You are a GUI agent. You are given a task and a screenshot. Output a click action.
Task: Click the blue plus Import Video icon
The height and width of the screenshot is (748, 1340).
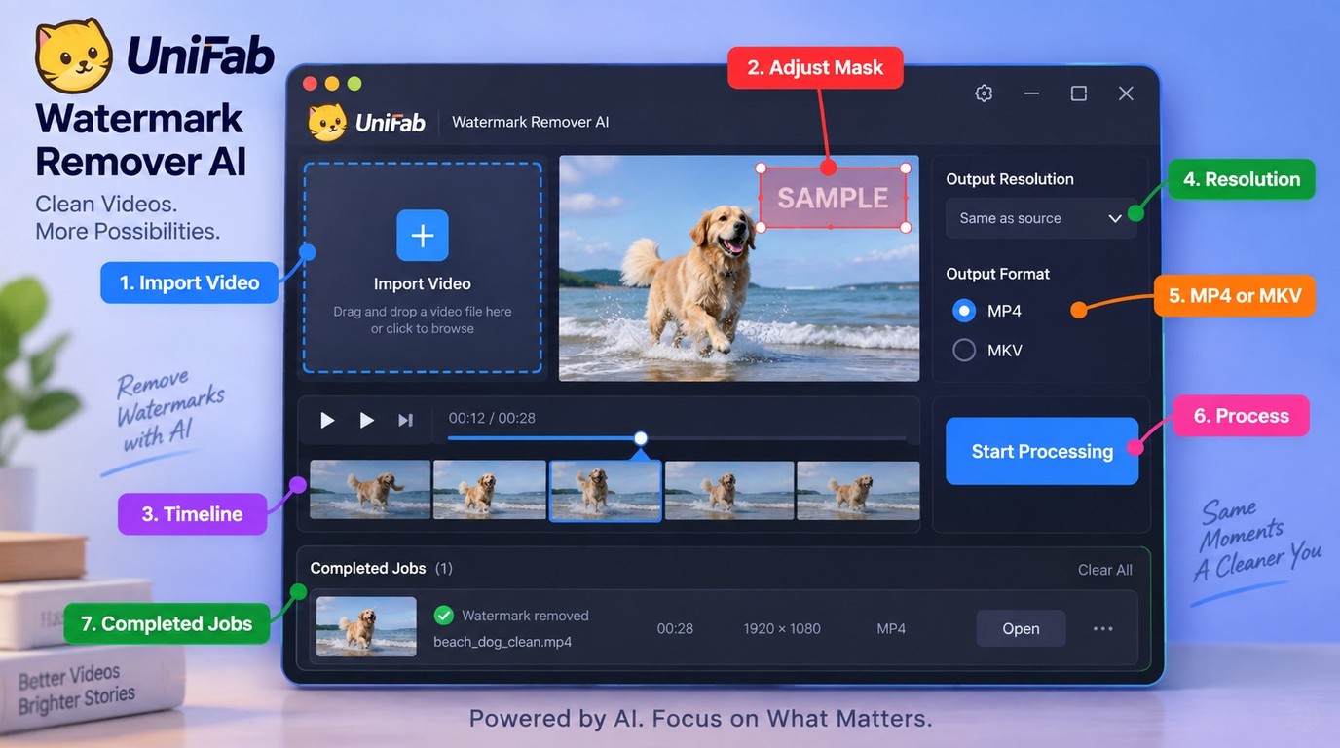tap(423, 236)
